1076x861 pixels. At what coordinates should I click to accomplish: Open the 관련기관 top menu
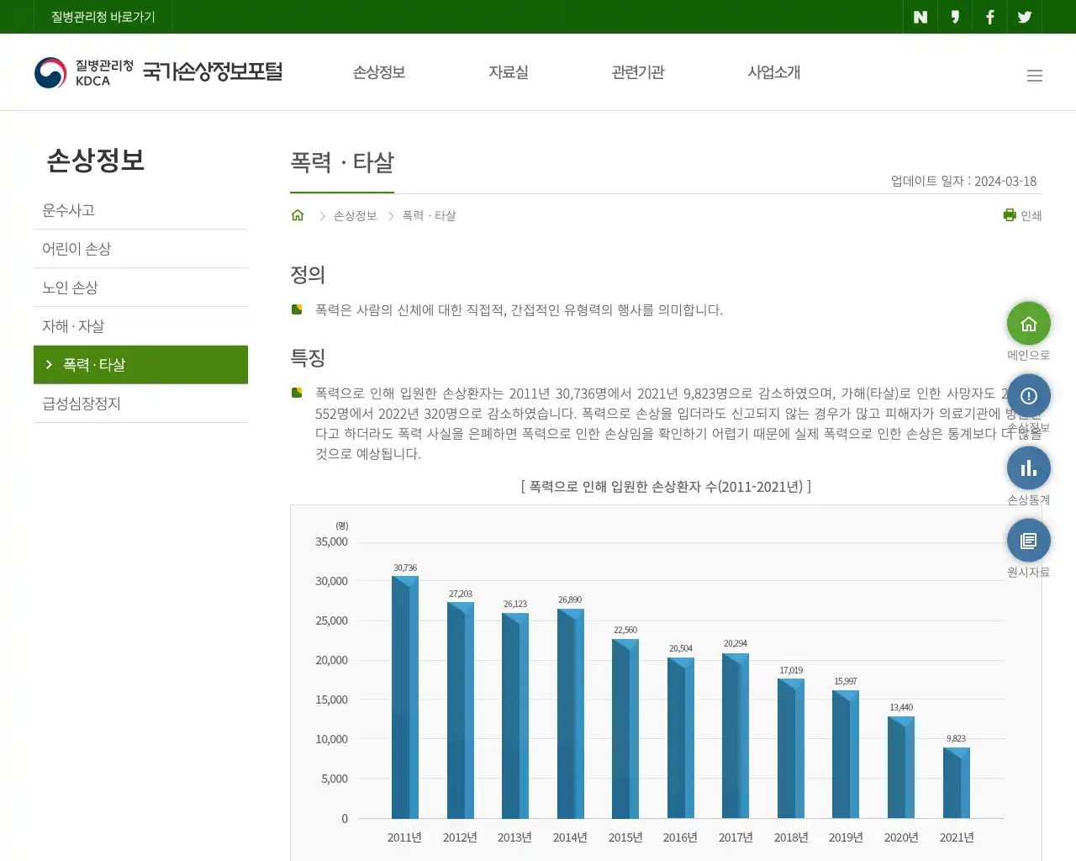(638, 72)
